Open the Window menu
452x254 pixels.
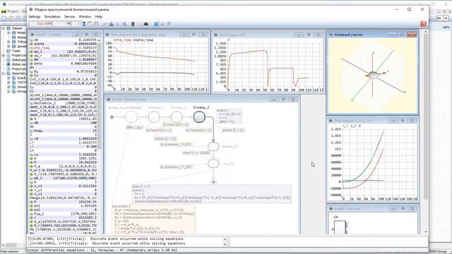click(85, 17)
